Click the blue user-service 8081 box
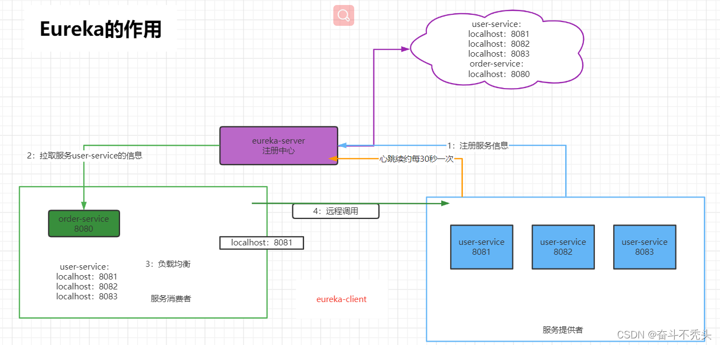The image size is (720, 345). pyautogui.click(x=481, y=247)
